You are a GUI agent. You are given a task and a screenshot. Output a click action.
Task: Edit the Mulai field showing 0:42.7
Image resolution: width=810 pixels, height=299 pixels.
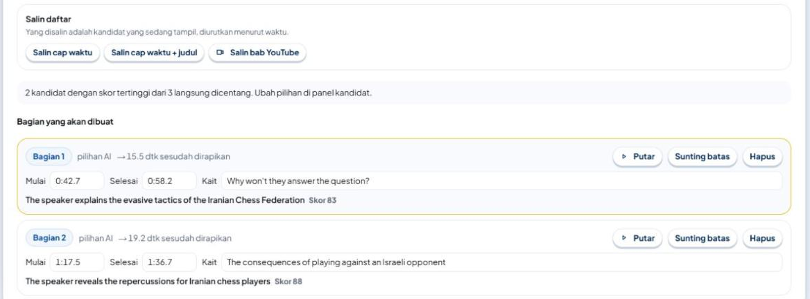click(77, 181)
